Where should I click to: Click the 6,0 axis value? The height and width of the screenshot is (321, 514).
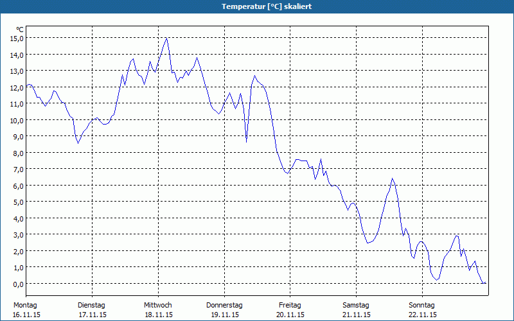tap(19, 186)
